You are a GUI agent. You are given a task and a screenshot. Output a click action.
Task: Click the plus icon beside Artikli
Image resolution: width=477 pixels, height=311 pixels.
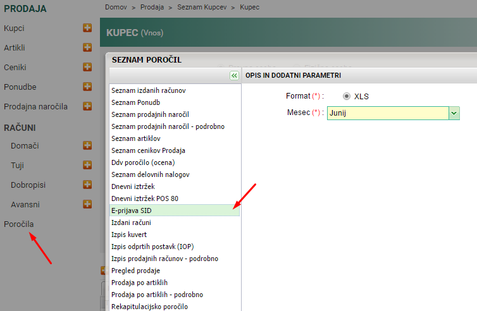(x=87, y=47)
